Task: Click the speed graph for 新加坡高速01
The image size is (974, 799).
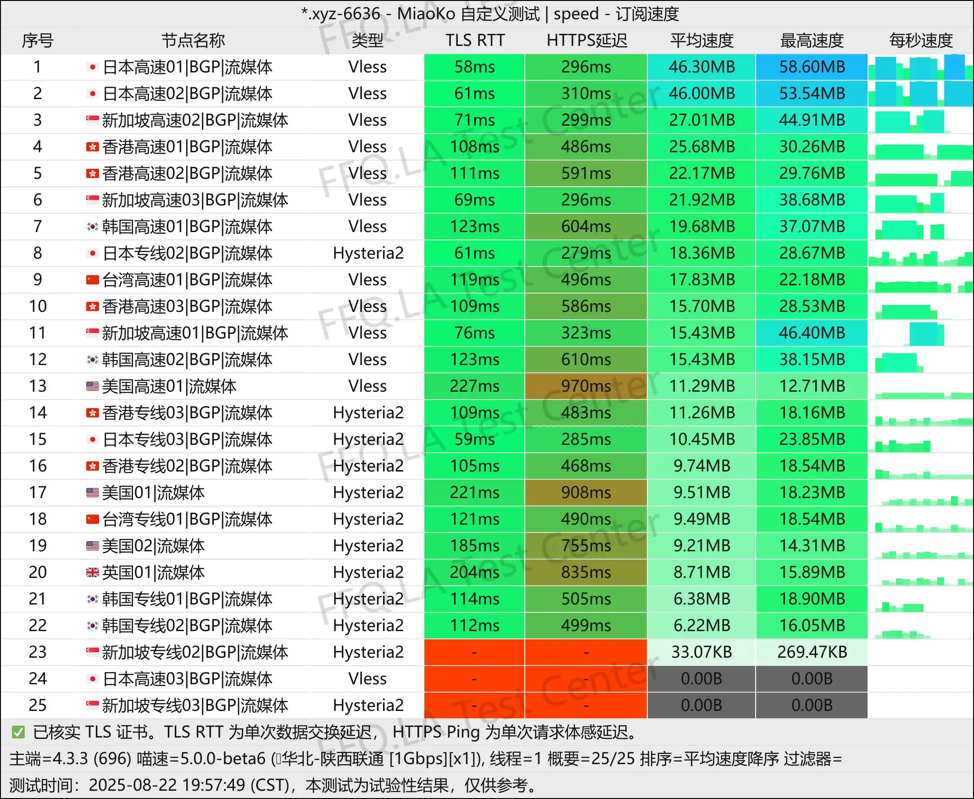Action: click(x=921, y=333)
